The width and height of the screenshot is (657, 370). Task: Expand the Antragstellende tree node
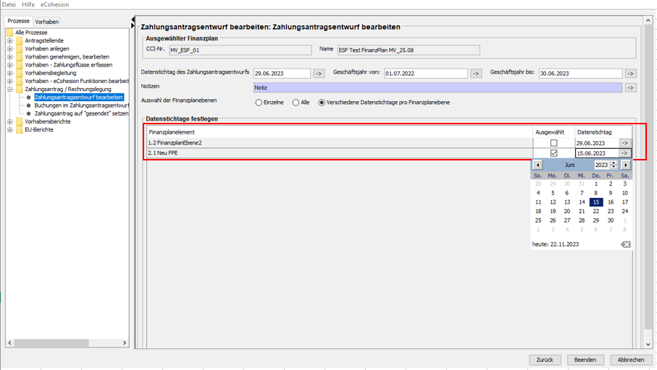10,40
